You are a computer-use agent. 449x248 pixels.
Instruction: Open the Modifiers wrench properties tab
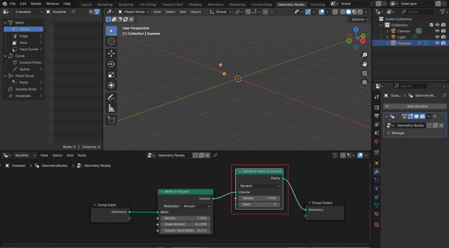[x=377, y=172]
